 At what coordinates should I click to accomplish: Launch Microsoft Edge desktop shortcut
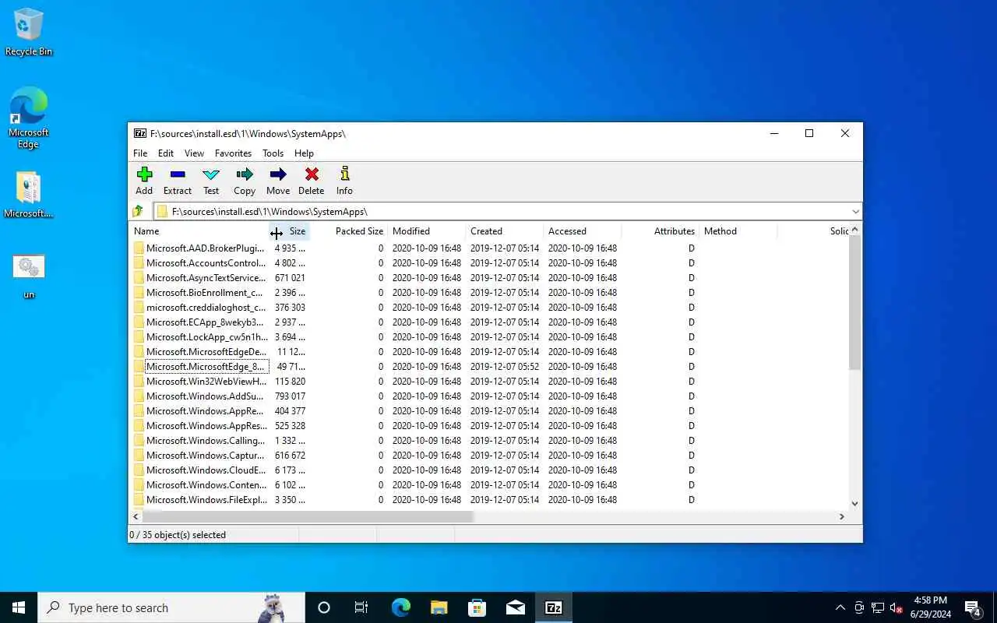pyautogui.click(x=29, y=118)
